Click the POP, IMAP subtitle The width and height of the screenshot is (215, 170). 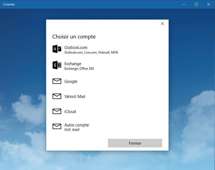coord(72,130)
